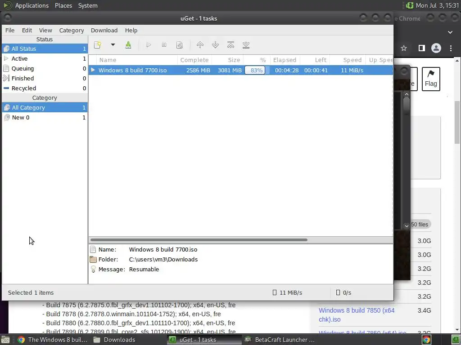Viewport: 461px width, 345px height.
Task: Click the % column header
Action: coord(257,60)
